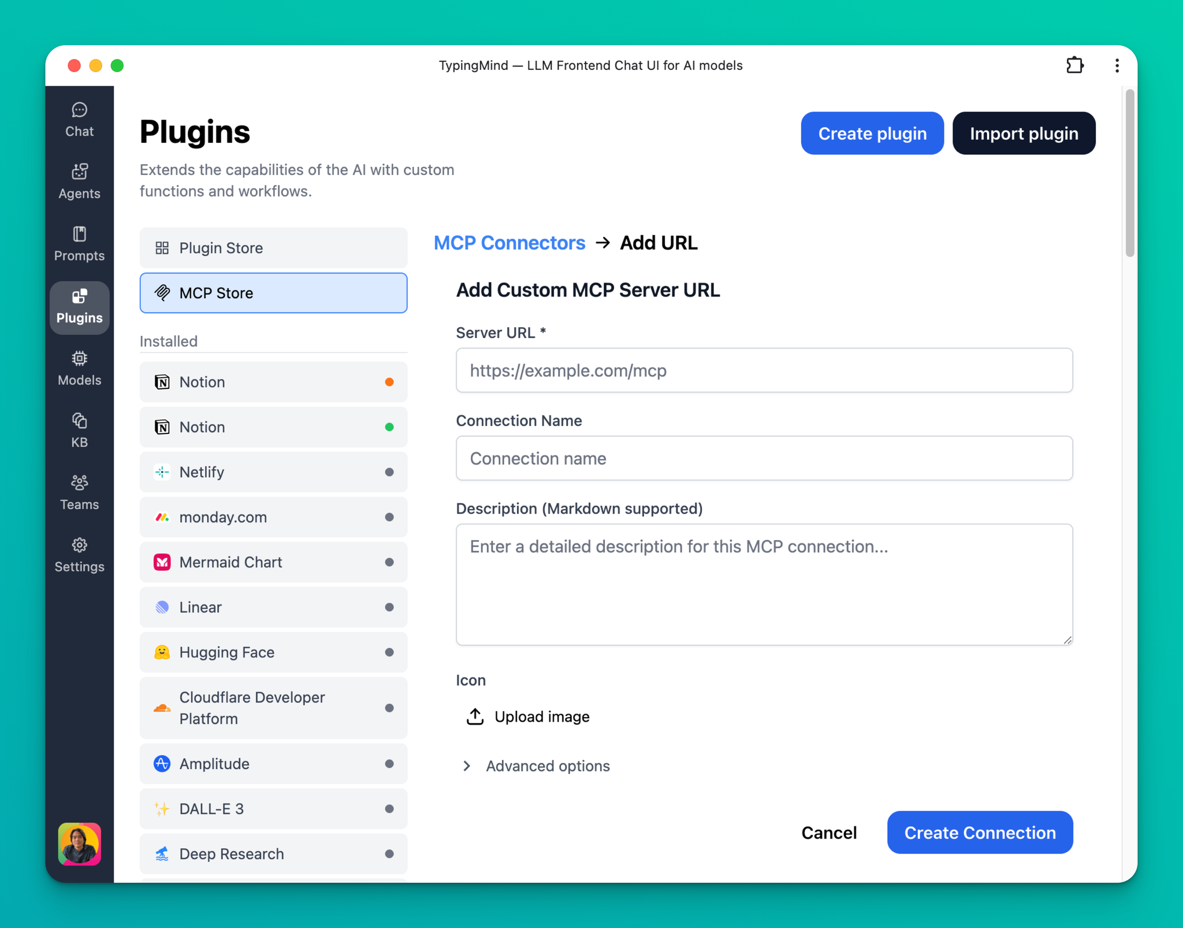Select the Plugin Store tab
The width and height of the screenshot is (1183, 928).
pyautogui.click(x=273, y=248)
